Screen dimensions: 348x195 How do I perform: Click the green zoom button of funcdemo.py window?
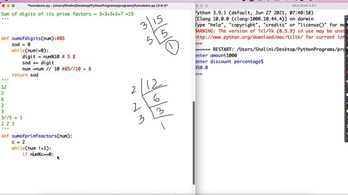click(13, 6)
